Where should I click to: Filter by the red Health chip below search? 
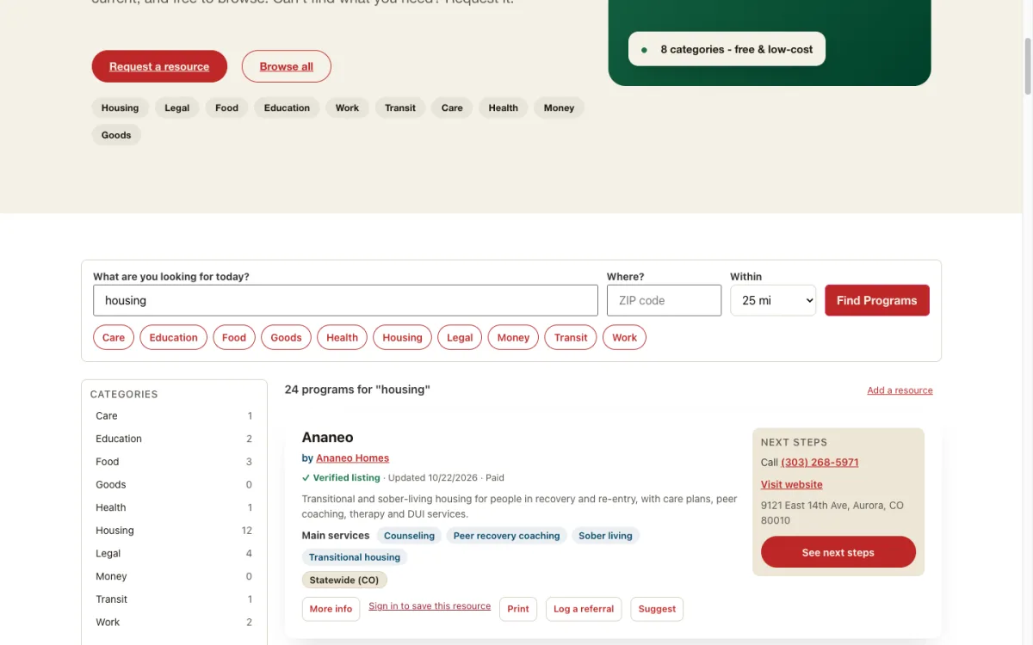[x=342, y=337]
